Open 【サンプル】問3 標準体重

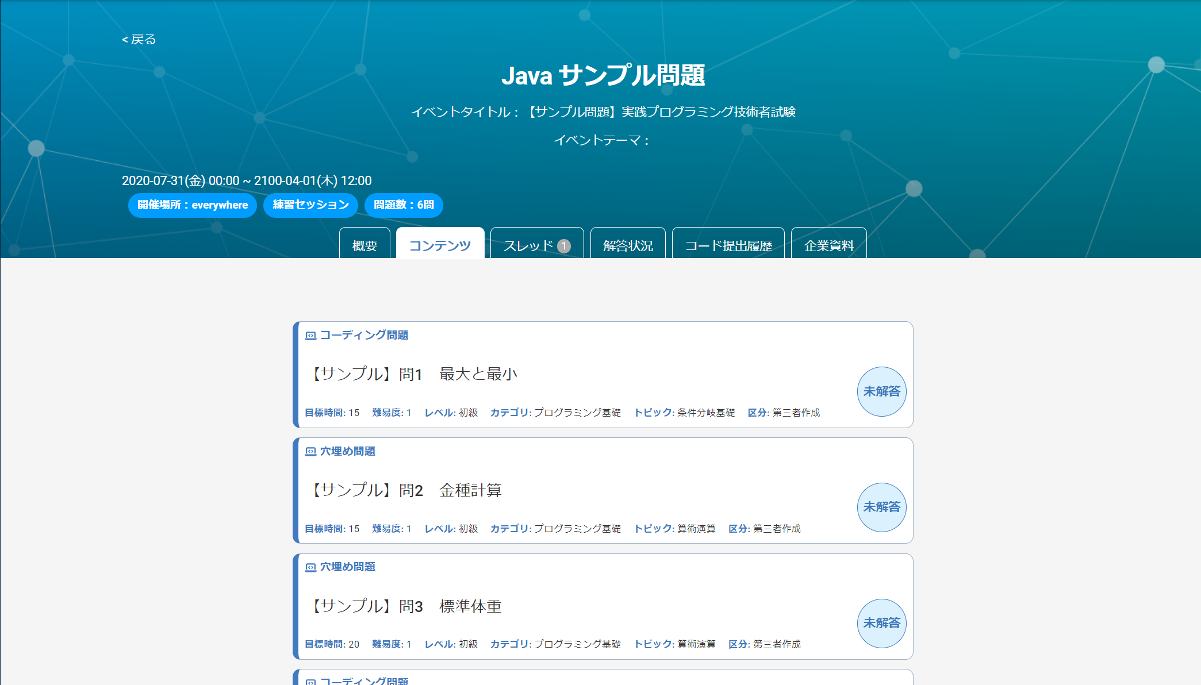click(x=405, y=606)
